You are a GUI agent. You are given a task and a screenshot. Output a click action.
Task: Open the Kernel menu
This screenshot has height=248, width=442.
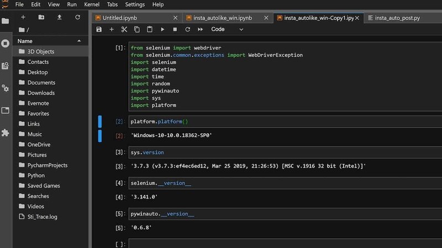click(x=92, y=4)
